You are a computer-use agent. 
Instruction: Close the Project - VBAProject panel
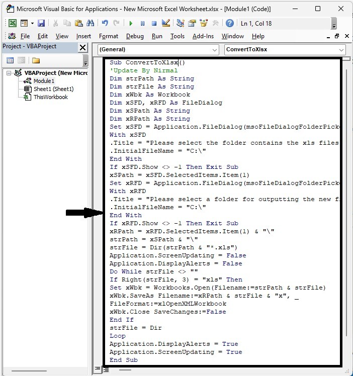pyautogui.click(x=83, y=47)
